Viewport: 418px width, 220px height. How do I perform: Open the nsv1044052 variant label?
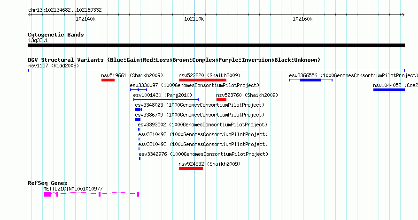click(x=395, y=85)
